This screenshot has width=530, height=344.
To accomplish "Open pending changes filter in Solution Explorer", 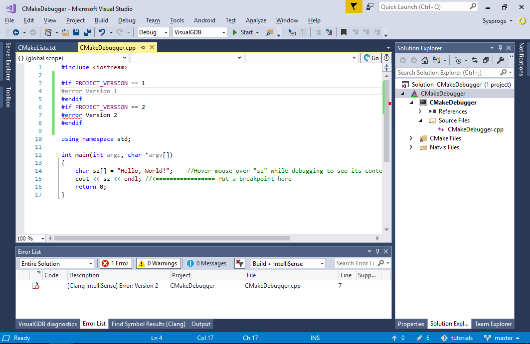I will pyautogui.click(x=458, y=60).
